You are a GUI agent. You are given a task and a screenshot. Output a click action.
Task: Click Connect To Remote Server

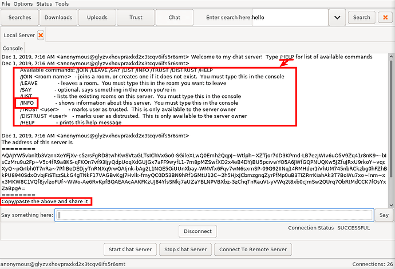click(x=252, y=250)
